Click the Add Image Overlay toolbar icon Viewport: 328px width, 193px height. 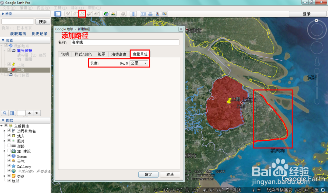(89, 14)
